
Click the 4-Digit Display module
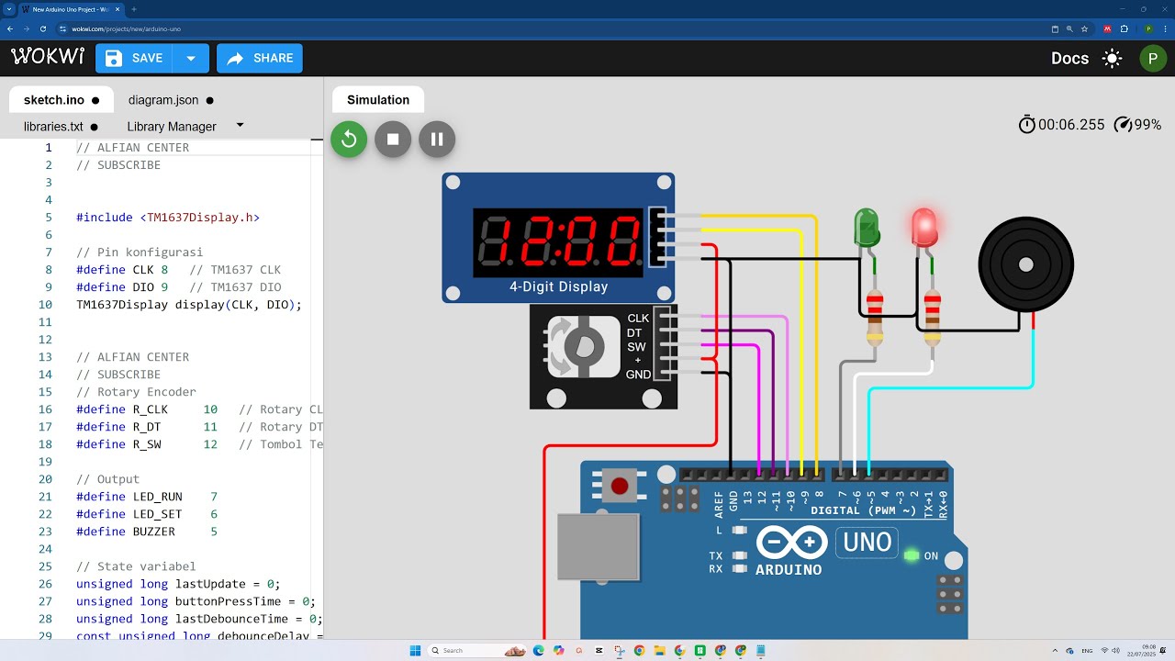(558, 238)
